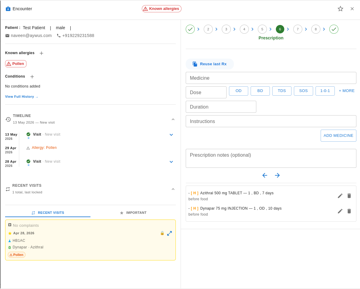This screenshot has width=360, height=289.
Task: Go to the first completed step
Action: click(190, 29)
